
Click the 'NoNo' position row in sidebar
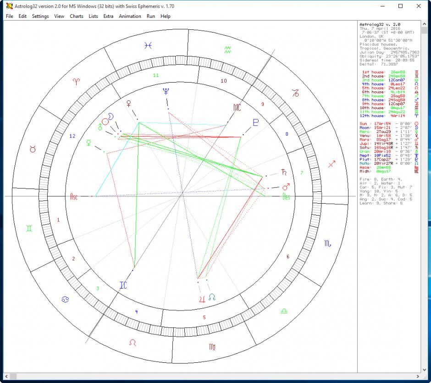[389, 163]
